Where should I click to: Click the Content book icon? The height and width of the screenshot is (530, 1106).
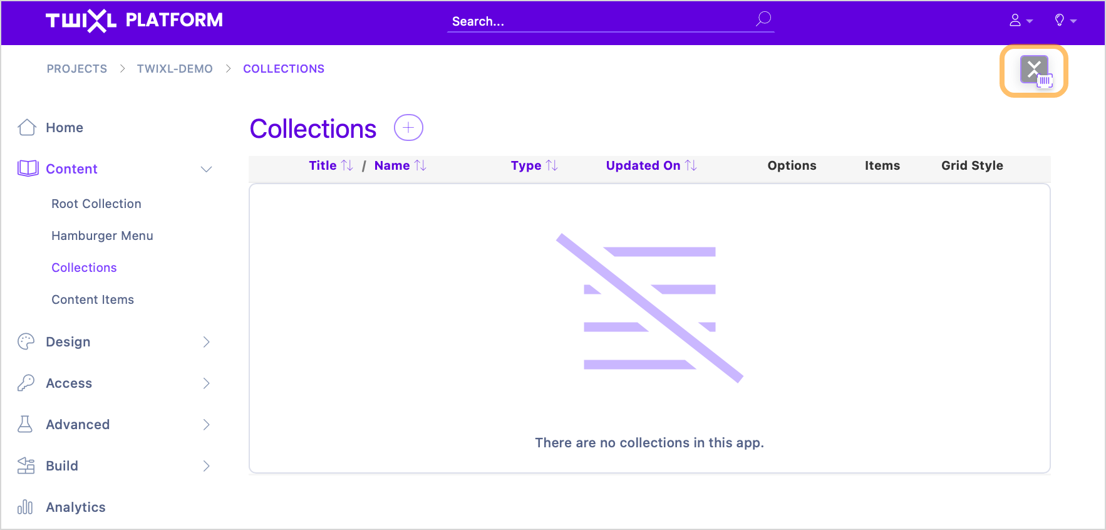point(28,169)
